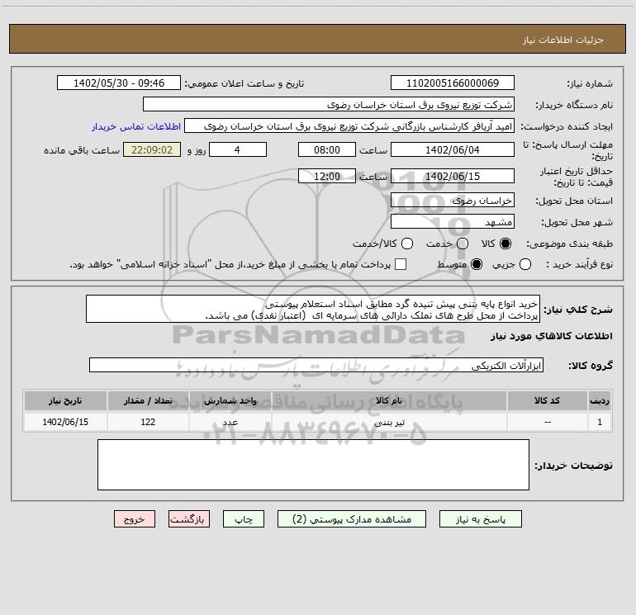Choose the متوسط purchase type radio

(477, 264)
